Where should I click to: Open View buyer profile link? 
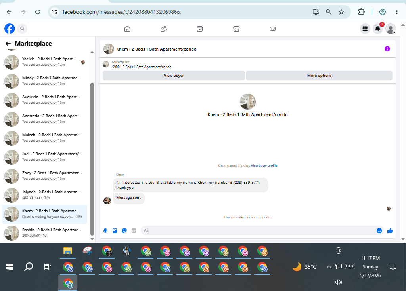pyautogui.click(x=264, y=166)
